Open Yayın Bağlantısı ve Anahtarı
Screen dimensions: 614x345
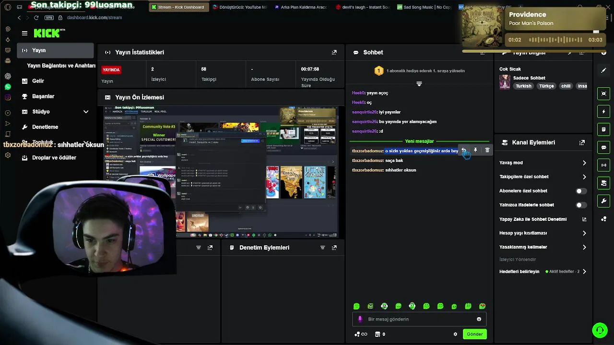point(61,66)
